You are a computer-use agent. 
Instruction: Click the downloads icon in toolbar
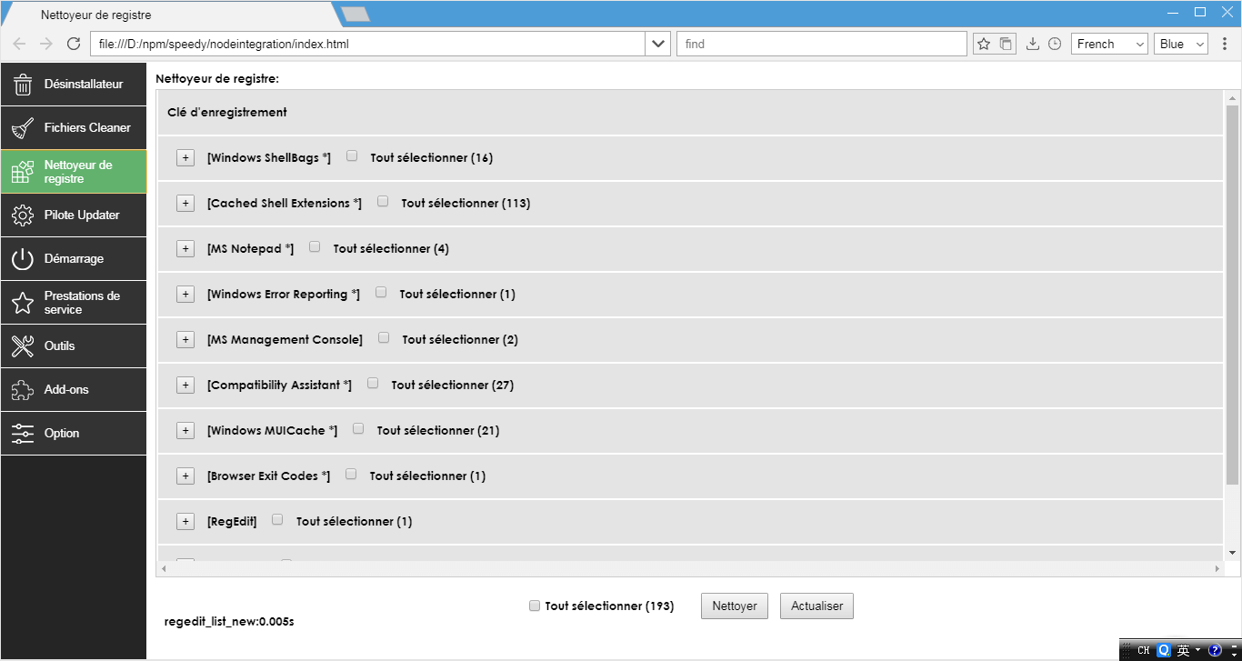[1032, 44]
